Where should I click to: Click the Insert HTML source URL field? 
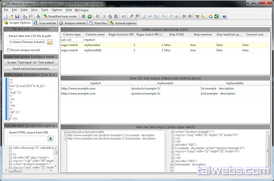point(27,138)
